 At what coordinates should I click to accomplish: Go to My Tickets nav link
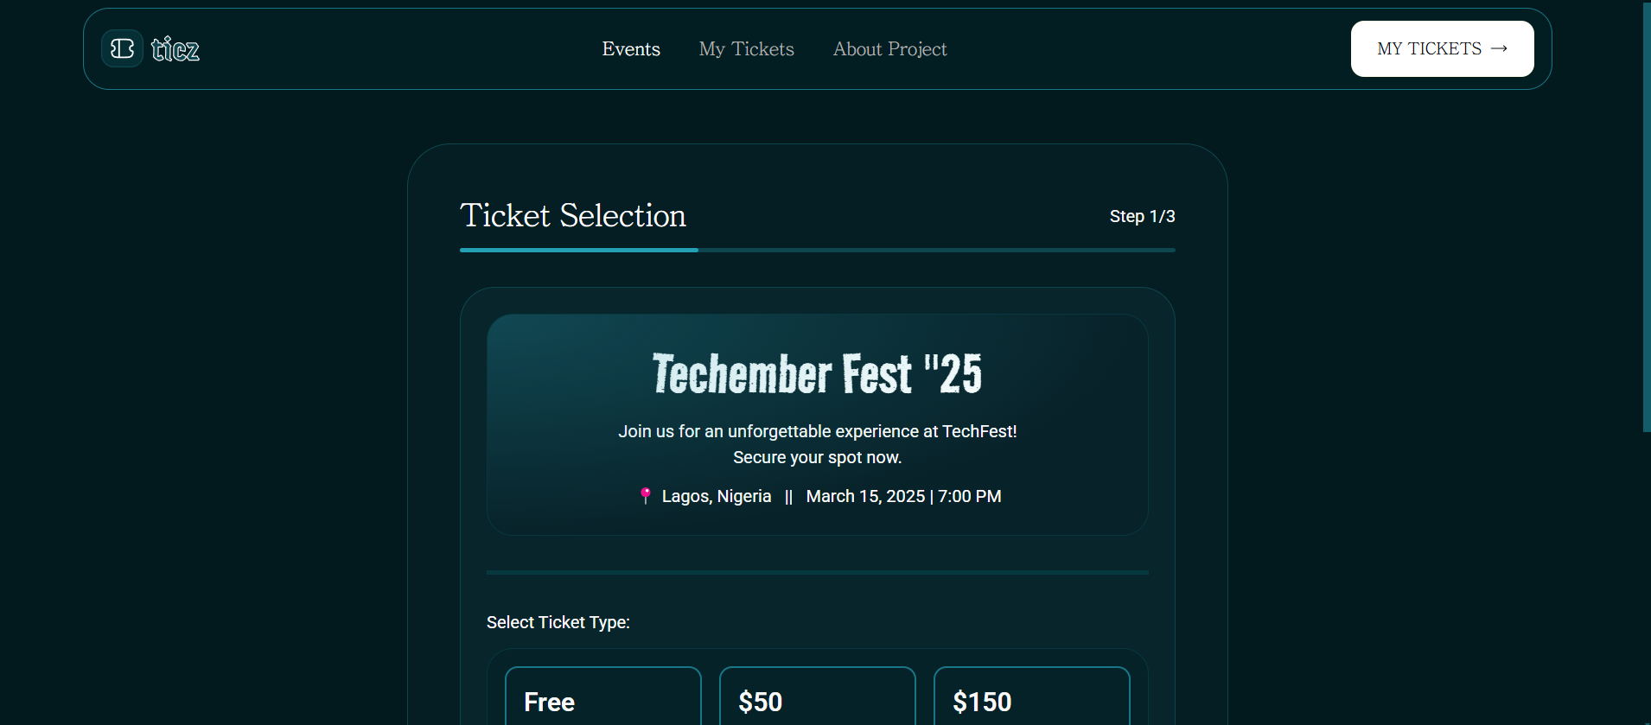[x=746, y=49]
